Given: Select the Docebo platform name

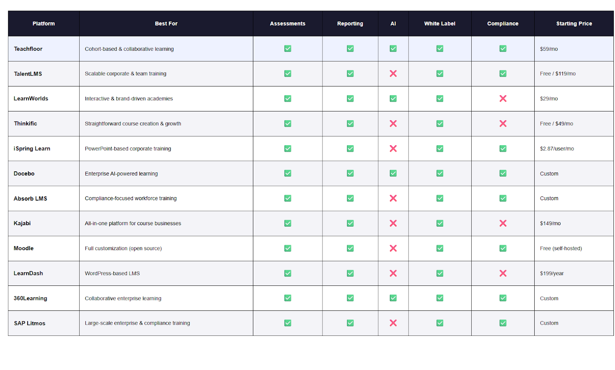Looking at the screenshot, I should click(24, 173).
